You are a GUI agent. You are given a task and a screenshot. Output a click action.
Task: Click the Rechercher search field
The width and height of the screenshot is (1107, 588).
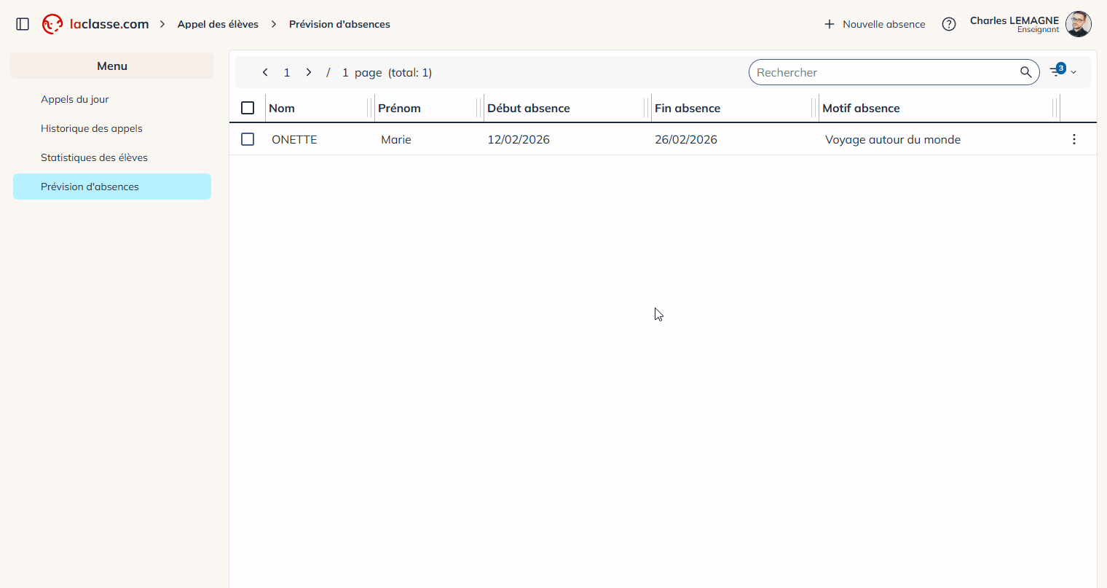point(881,72)
